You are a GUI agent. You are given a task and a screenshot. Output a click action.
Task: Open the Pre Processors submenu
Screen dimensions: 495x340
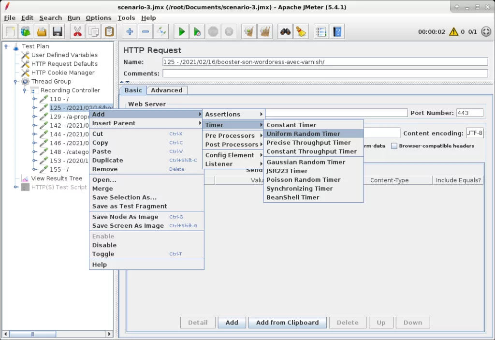pos(233,135)
